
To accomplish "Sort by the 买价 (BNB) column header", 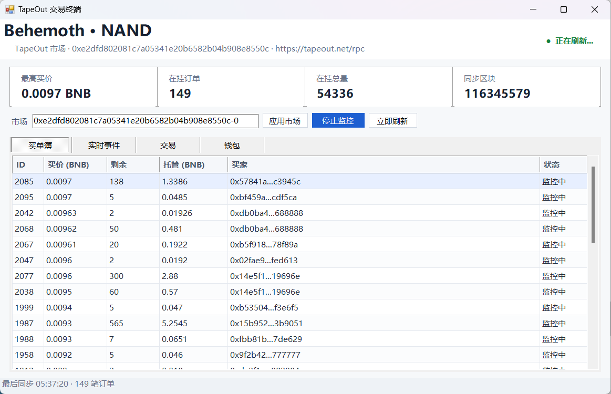I will click(75, 165).
